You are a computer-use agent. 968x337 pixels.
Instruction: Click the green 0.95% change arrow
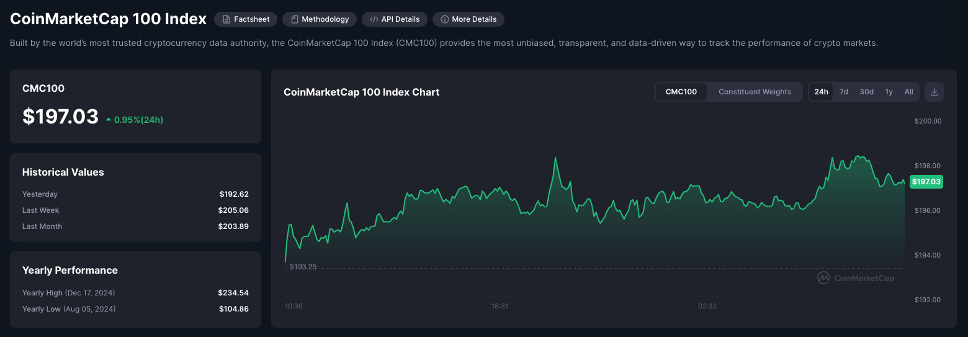point(109,119)
